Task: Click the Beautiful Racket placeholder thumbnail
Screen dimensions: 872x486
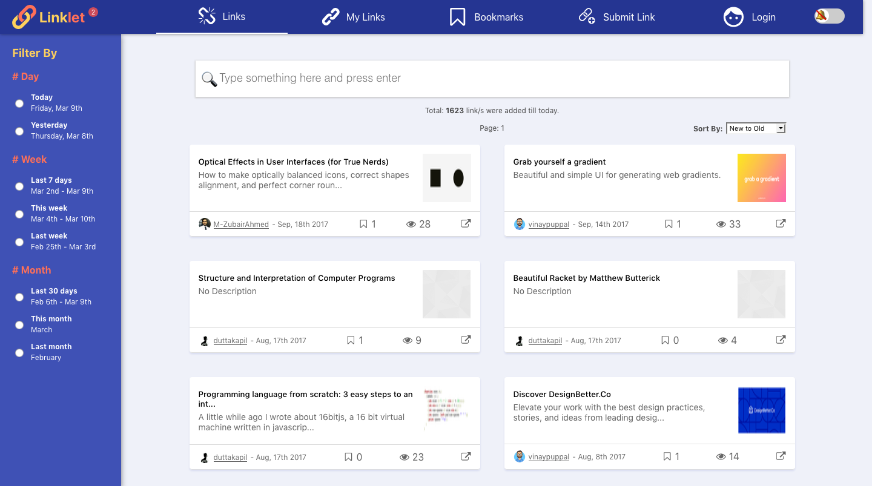Action: tap(762, 294)
